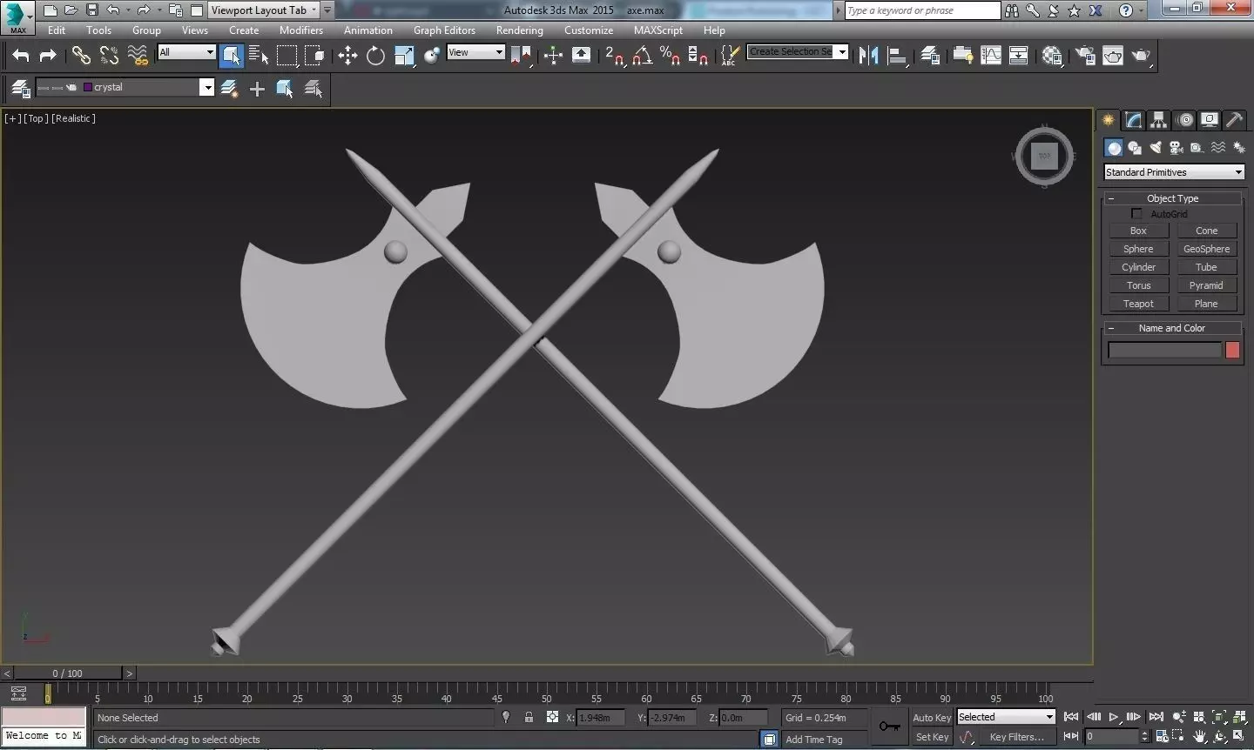Open the Curve Editor

click(991, 56)
